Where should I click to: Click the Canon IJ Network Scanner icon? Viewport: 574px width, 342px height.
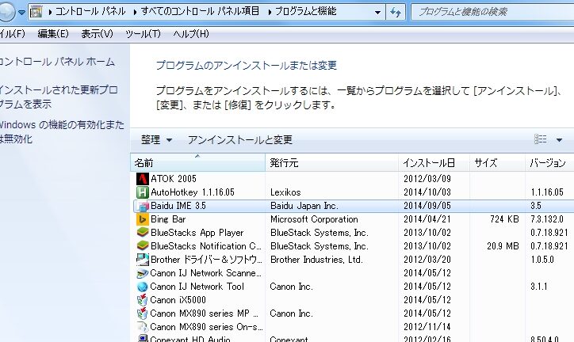143,273
